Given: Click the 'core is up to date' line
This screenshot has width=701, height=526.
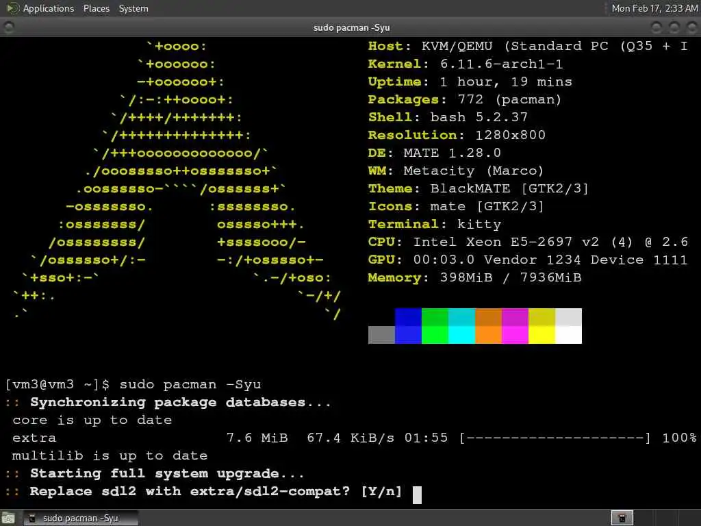Looking at the screenshot, I should [92, 420].
